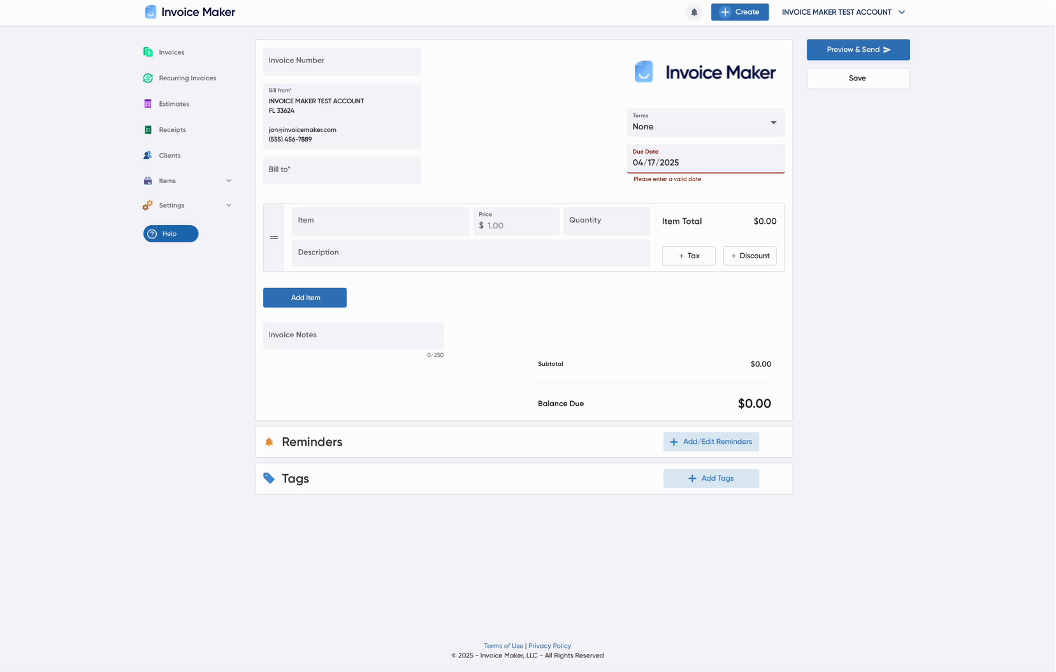Click the Balance Due $0.00 amount
This screenshot has height=672, width=1056.
click(x=755, y=404)
